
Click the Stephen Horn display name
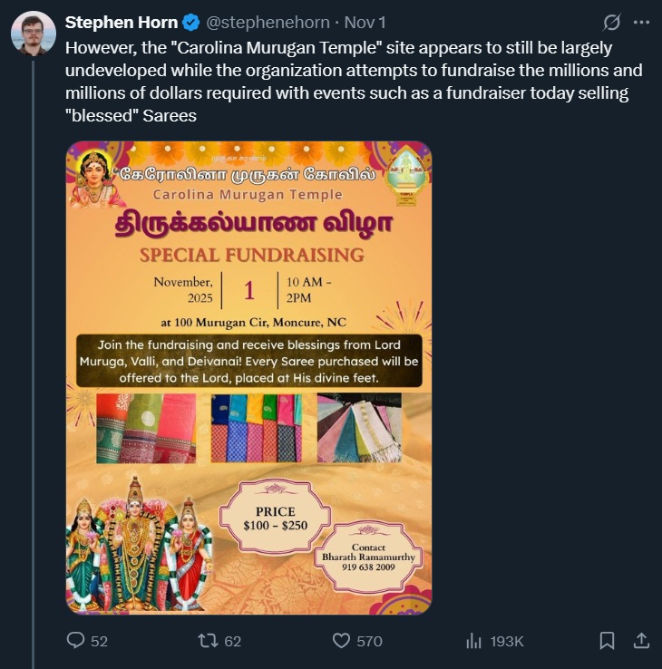coord(122,22)
